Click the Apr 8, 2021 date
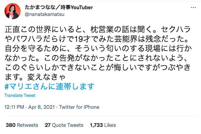The height and width of the screenshot is (134, 201). 41,107
